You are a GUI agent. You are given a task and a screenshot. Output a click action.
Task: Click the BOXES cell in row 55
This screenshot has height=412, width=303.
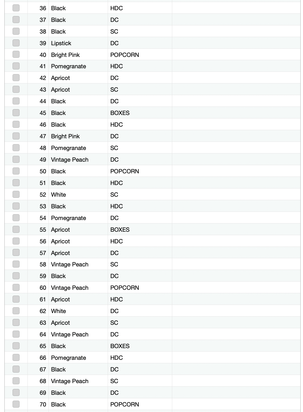point(140,229)
